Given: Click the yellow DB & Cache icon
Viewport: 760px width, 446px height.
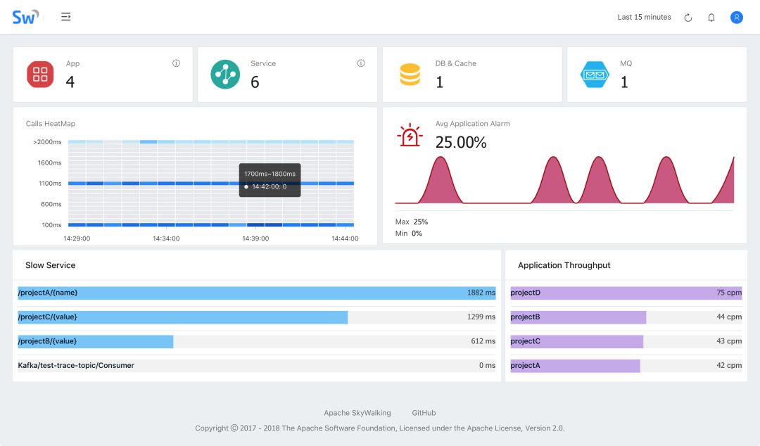Looking at the screenshot, I should pyautogui.click(x=410, y=75).
